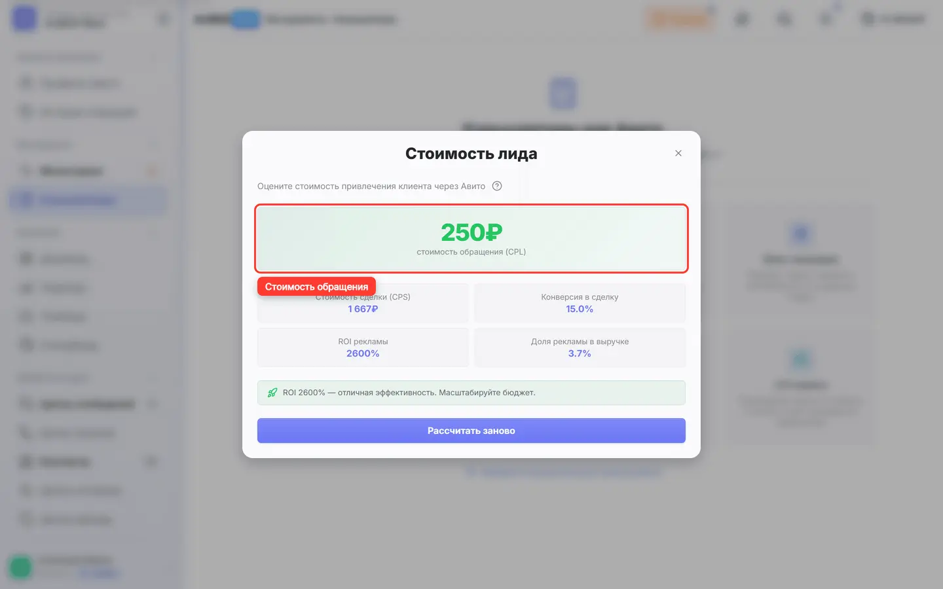Click the стоимость обращения (CPL) caption

point(471,252)
